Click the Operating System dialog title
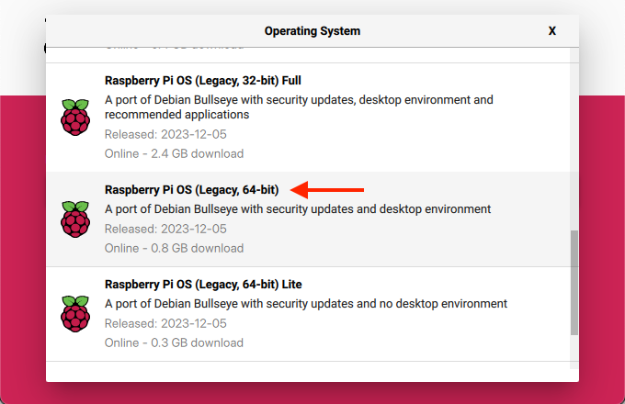 pyautogui.click(x=312, y=31)
